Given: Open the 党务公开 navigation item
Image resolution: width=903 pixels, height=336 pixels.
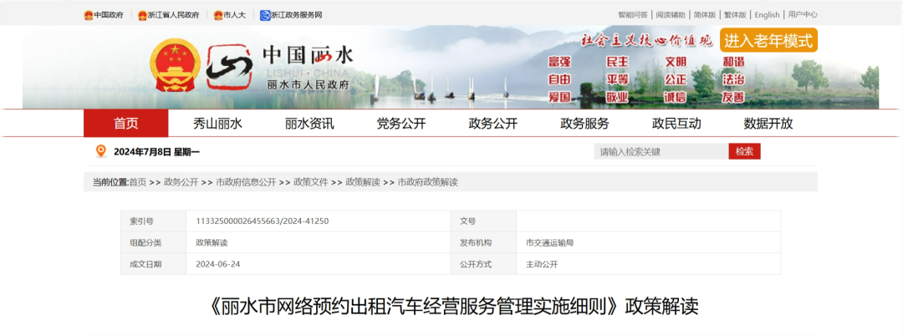Looking at the screenshot, I should (401, 123).
